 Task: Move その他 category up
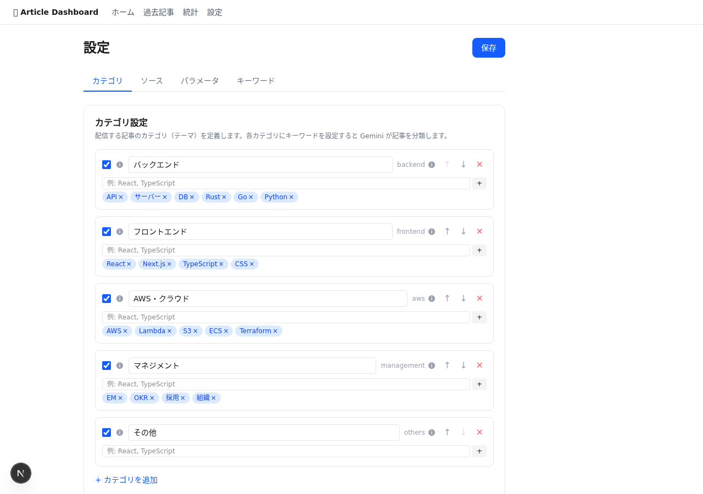[x=447, y=433]
